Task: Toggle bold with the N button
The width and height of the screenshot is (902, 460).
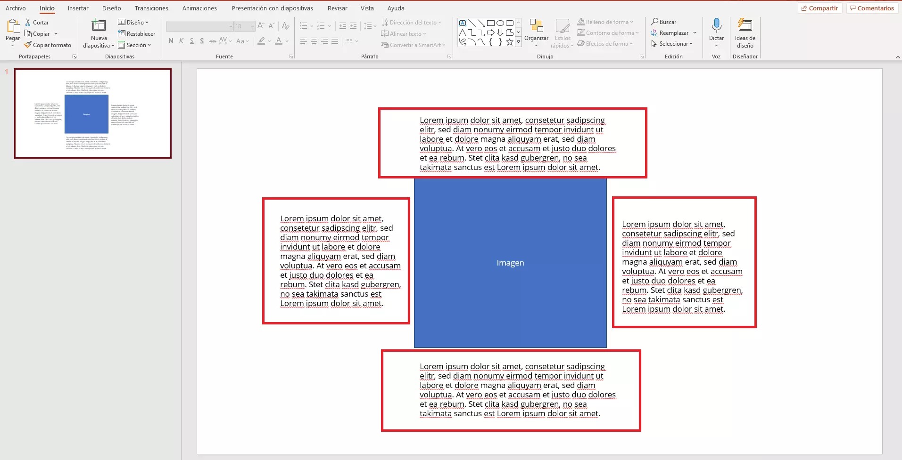Action: (x=171, y=41)
